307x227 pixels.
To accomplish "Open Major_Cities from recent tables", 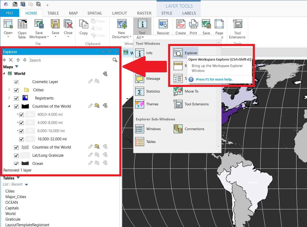I will pos(16,197).
